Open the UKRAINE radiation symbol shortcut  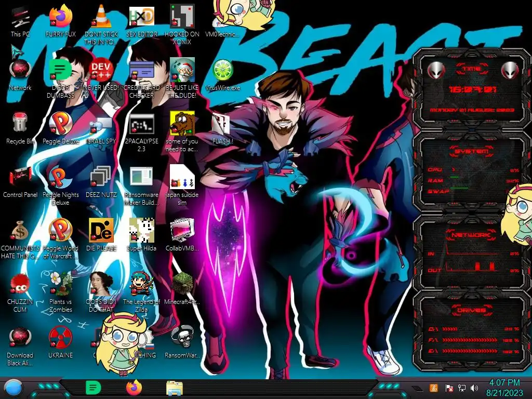pos(60,343)
